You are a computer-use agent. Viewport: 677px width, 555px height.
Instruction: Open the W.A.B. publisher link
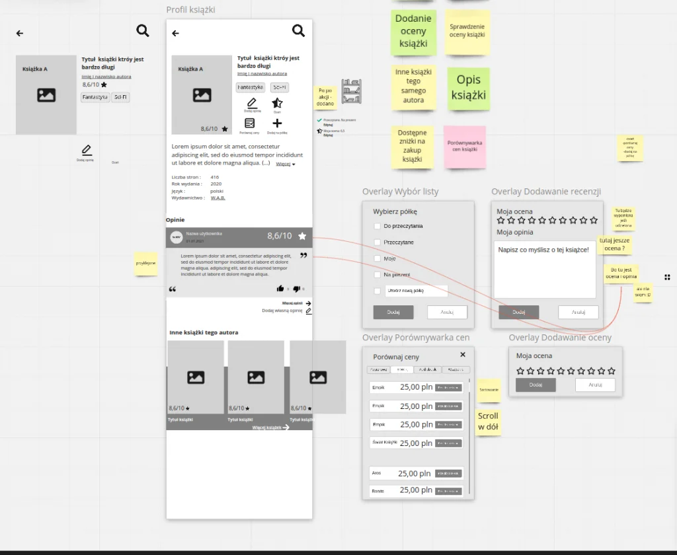coord(218,198)
